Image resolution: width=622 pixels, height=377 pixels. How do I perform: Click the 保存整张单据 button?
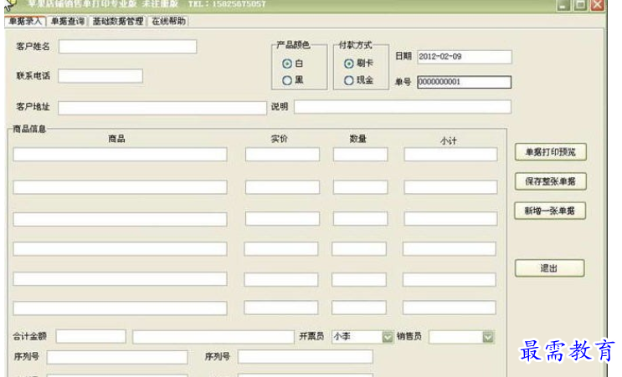(x=550, y=181)
